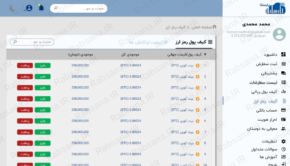This screenshot has width=290, height=166.
Task: Click the Bitcoin coin icon in row 5
Action: click(198, 110)
